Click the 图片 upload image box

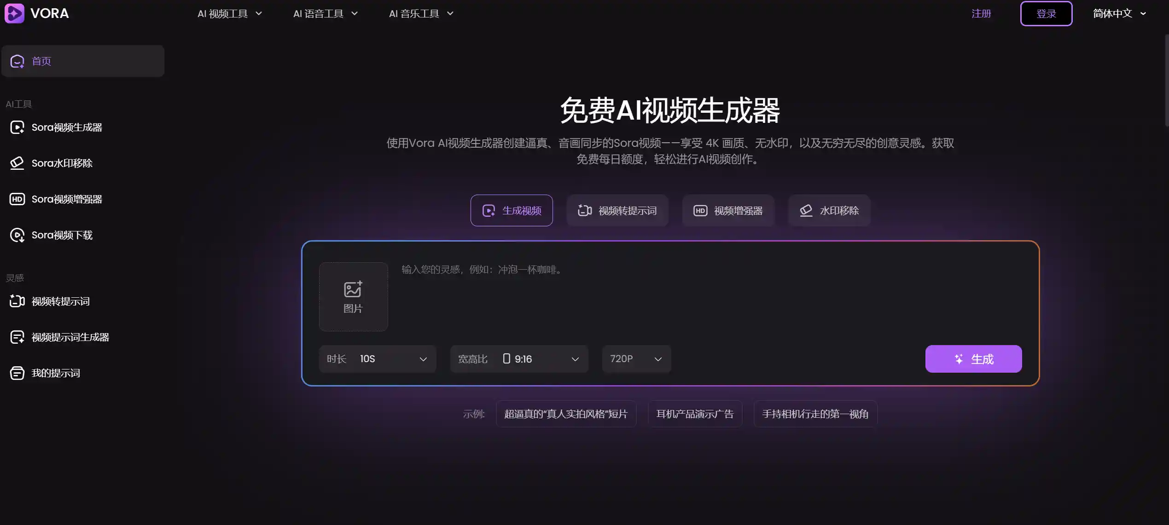[x=353, y=297]
